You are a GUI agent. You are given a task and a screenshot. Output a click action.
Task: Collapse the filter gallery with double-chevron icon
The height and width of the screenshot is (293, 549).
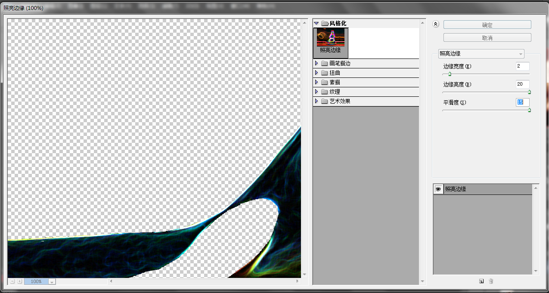coord(436,25)
